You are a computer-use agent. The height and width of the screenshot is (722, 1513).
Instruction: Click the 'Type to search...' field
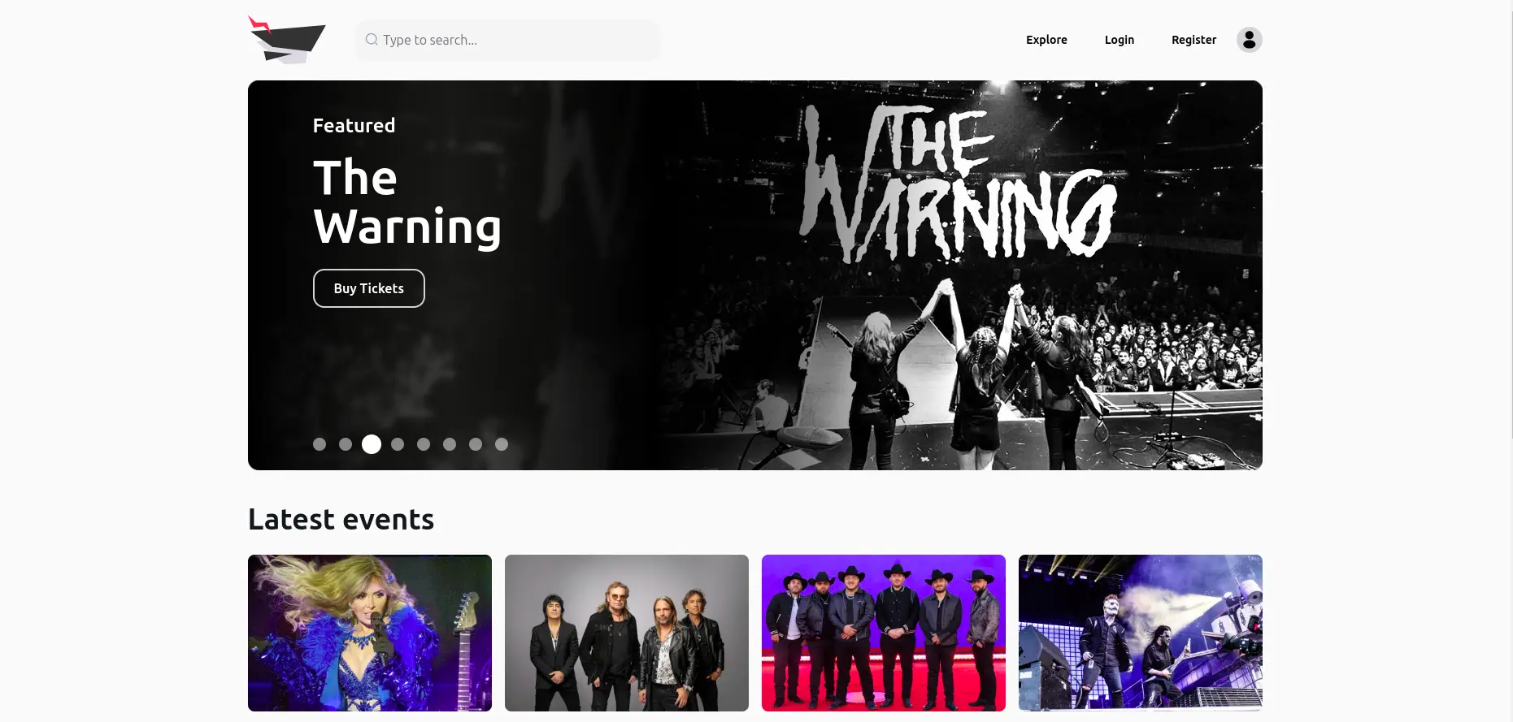coord(507,40)
